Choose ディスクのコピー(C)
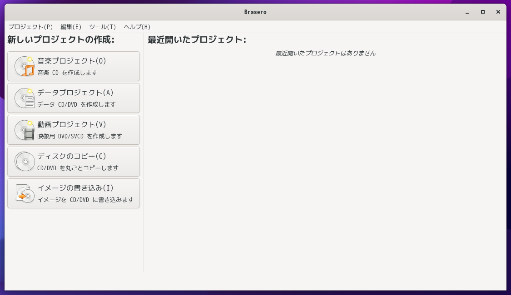Image resolution: width=511 pixels, height=295 pixels. tap(74, 162)
